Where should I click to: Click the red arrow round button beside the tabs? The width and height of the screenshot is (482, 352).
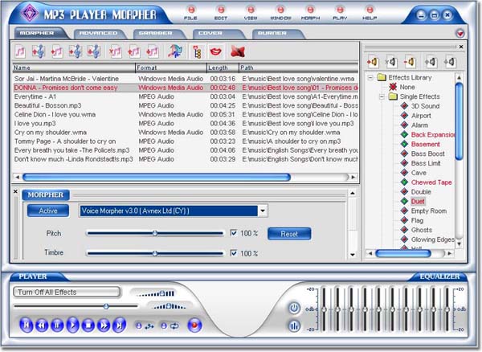pyautogui.click(x=460, y=33)
